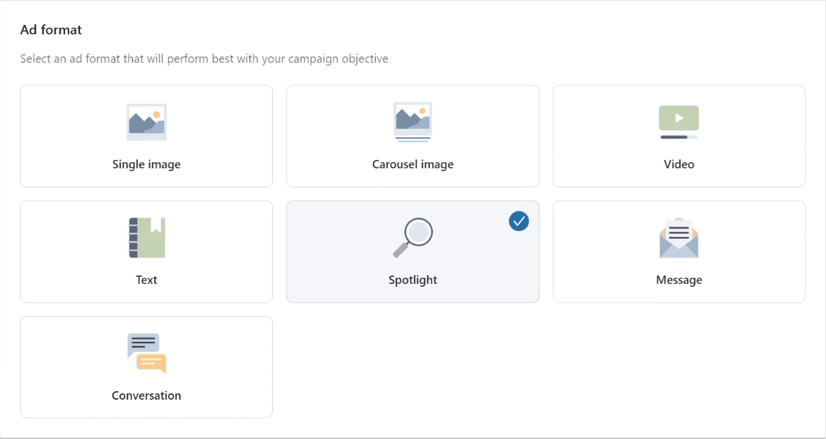Screen dimensions: 826x439
Task: Select the "Text" format label
Action: pos(146,280)
